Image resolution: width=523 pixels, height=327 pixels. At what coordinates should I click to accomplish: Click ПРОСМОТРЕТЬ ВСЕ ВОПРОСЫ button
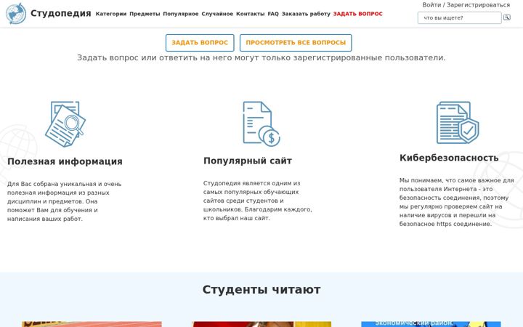click(x=296, y=43)
